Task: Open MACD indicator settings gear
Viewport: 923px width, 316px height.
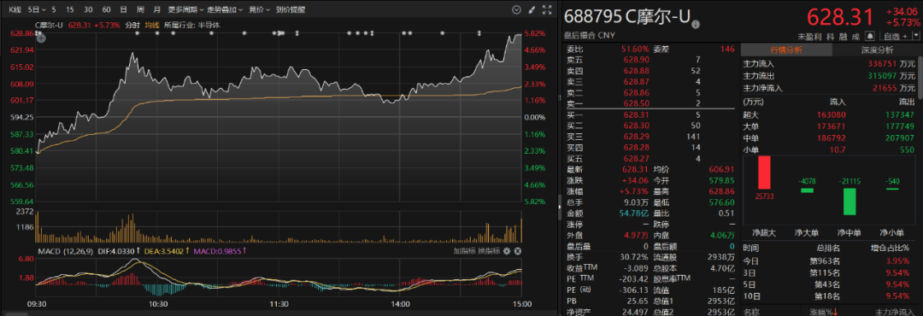Action: [507, 251]
